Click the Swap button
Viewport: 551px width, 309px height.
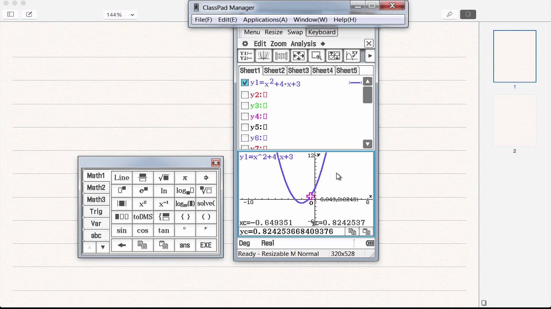[295, 32]
